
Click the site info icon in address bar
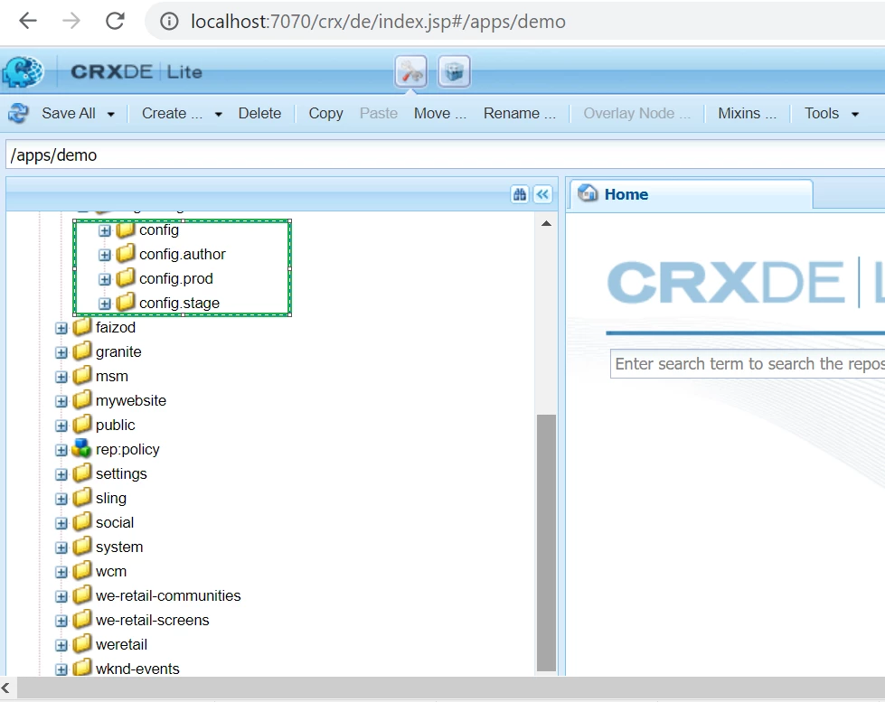click(x=169, y=22)
